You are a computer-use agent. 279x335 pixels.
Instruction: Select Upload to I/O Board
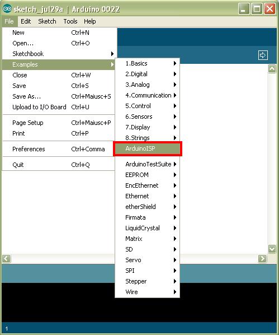click(x=59, y=107)
